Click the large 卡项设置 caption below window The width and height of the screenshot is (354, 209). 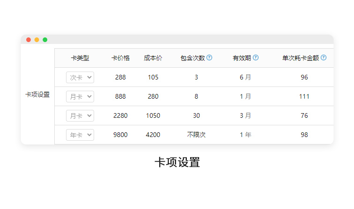177,162
